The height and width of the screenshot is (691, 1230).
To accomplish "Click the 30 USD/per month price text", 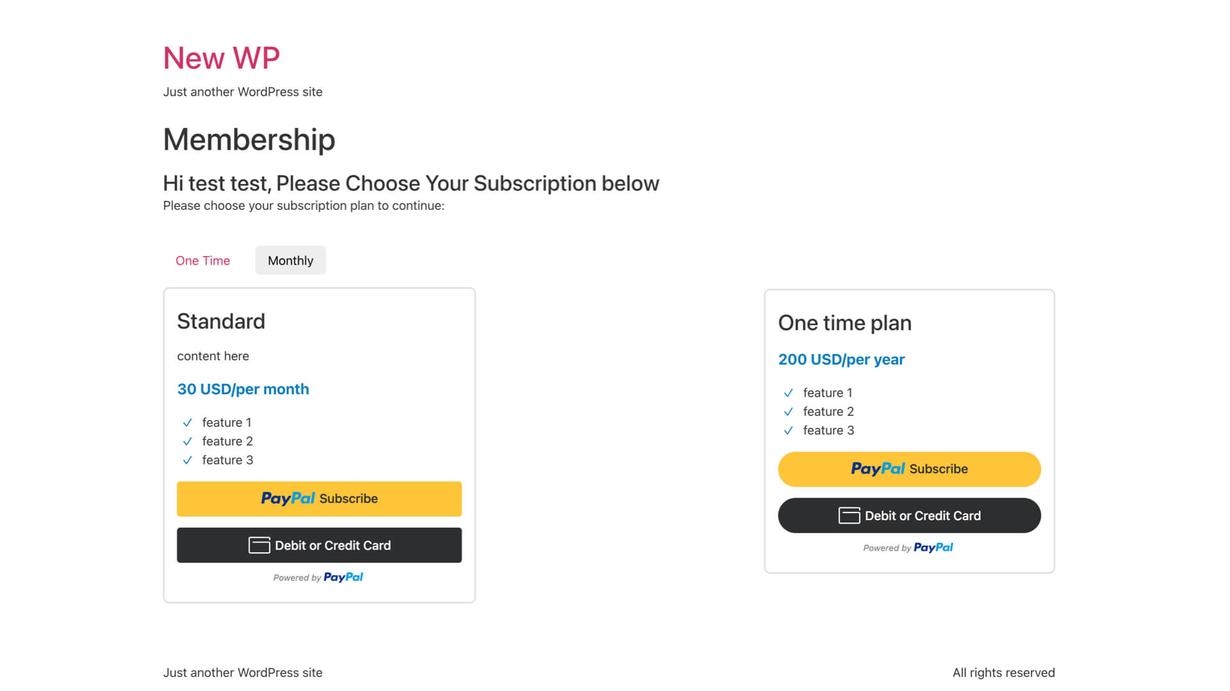I will point(243,389).
